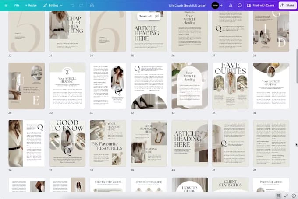Add collaborator with plus icon

point(221,5)
